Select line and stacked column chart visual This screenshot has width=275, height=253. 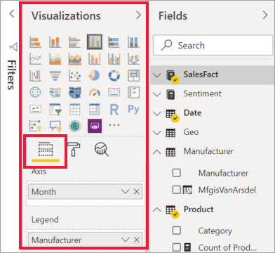pyautogui.click(x=95, y=59)
